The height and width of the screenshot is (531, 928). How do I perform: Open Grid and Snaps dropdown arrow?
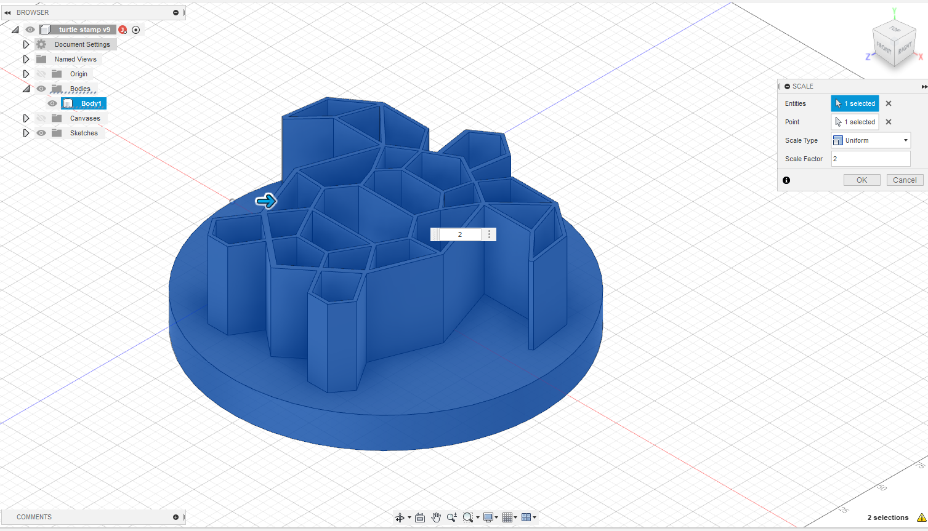tap(515, 517)
